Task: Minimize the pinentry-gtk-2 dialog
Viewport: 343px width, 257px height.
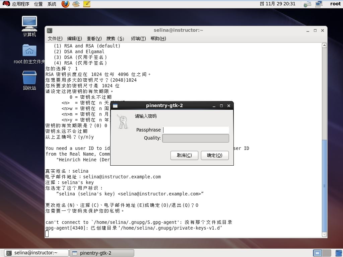Action: [214, 106]
